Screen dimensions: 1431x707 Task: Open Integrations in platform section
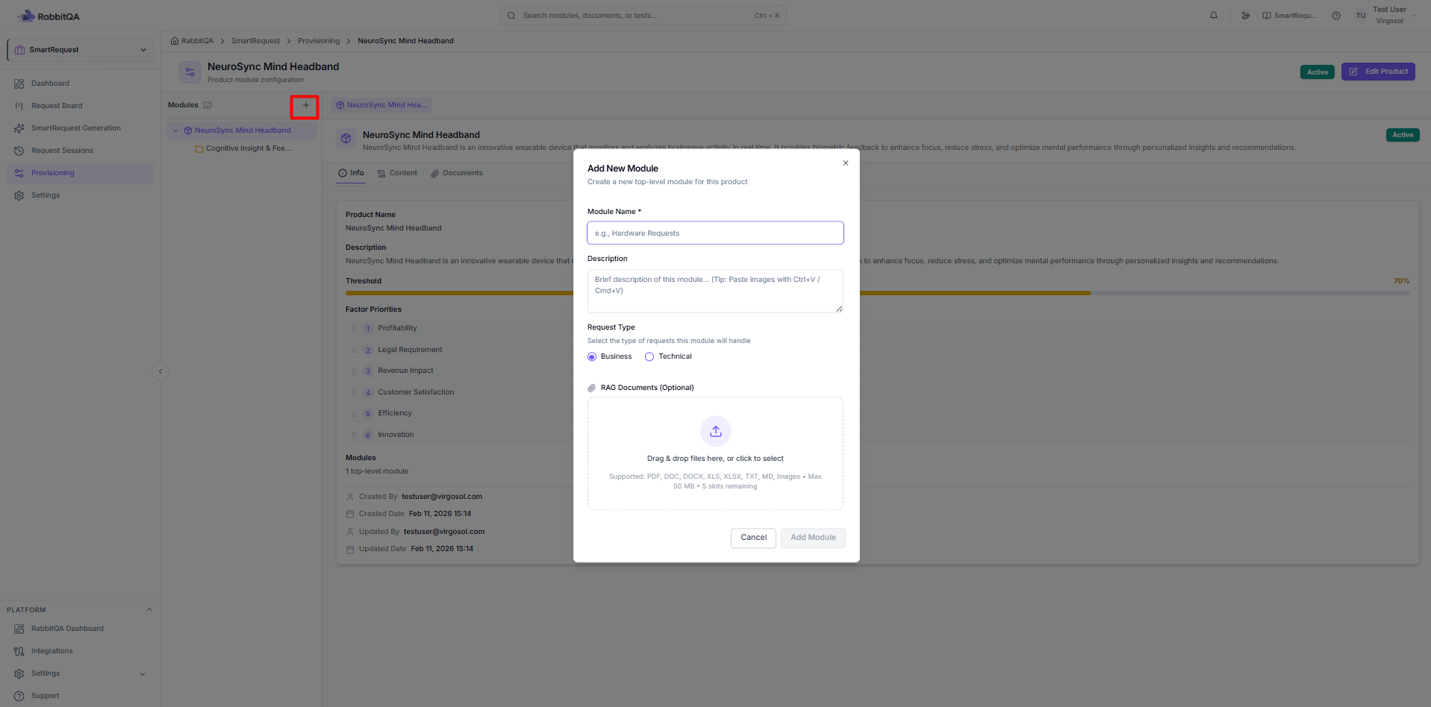(81, 651)
